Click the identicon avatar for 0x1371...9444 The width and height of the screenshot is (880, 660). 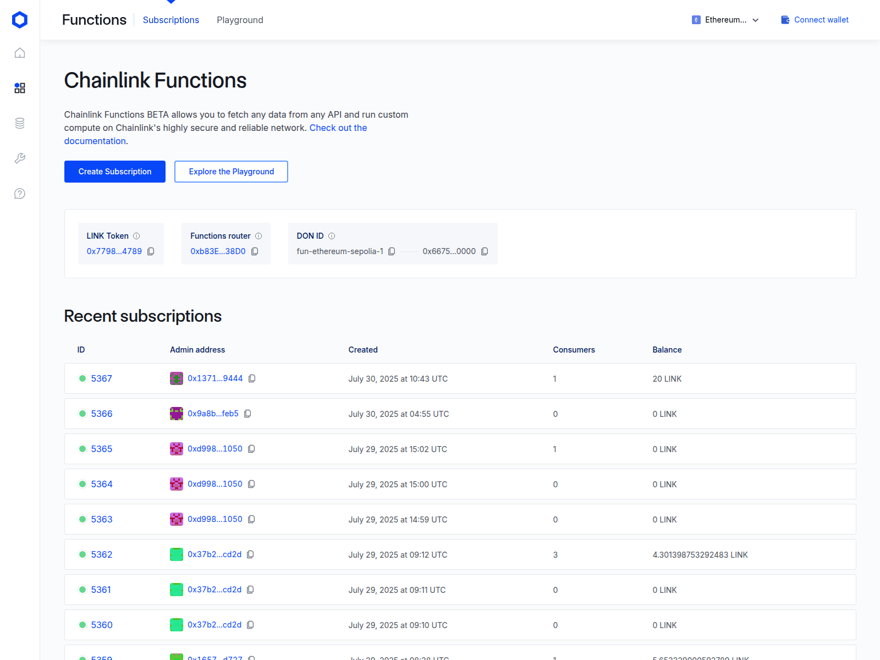coord(177,378)
